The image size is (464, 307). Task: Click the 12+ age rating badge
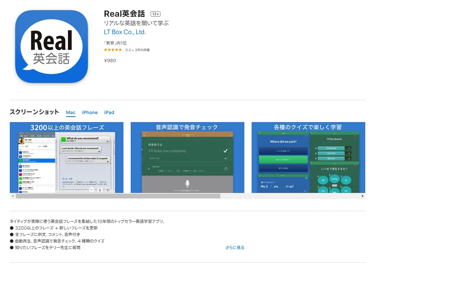coord(155,14)
